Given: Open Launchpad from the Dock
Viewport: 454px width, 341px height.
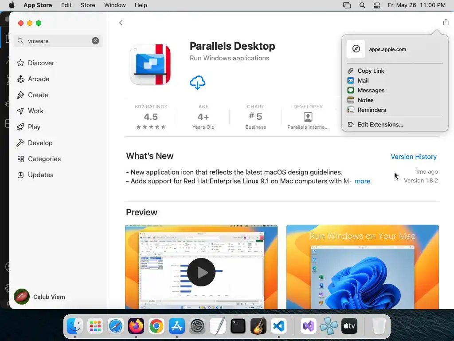Looking at the screenshot, I should tap(95, 326).
